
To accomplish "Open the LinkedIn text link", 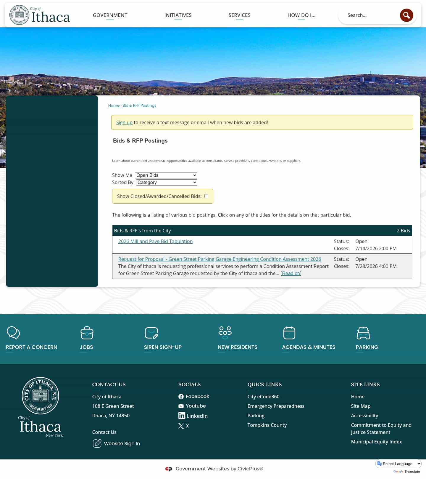I will (x=197, y=416).
